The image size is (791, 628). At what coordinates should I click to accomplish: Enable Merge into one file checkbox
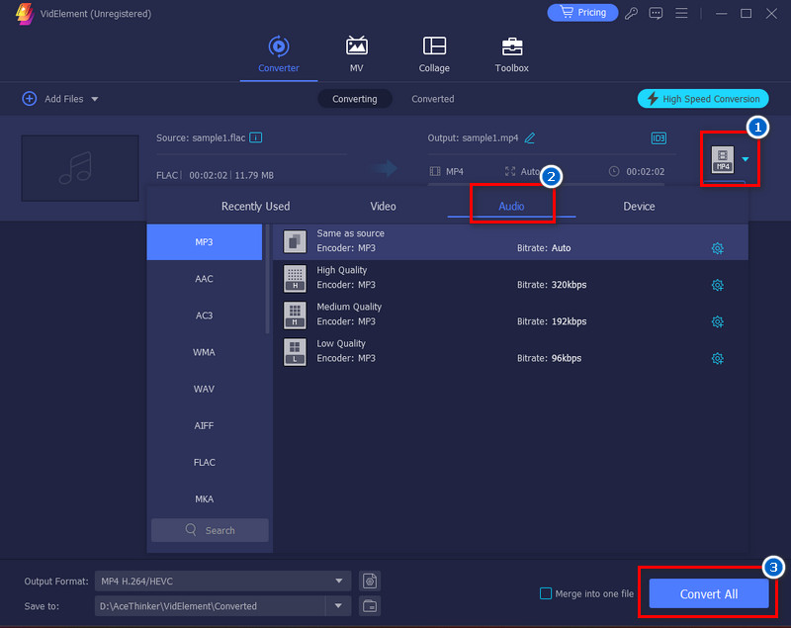pyautogui.click(x=546, y=593)
